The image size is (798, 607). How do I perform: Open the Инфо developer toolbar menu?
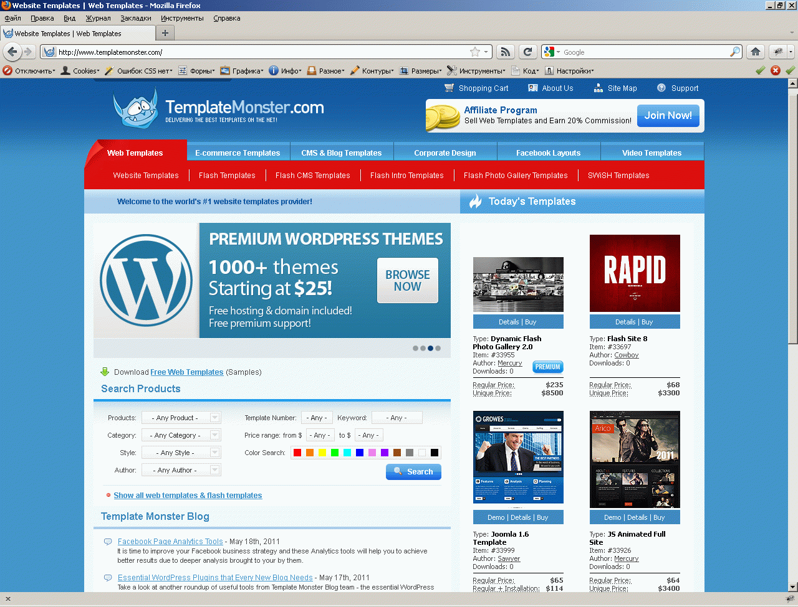click(x=285, y=71)
